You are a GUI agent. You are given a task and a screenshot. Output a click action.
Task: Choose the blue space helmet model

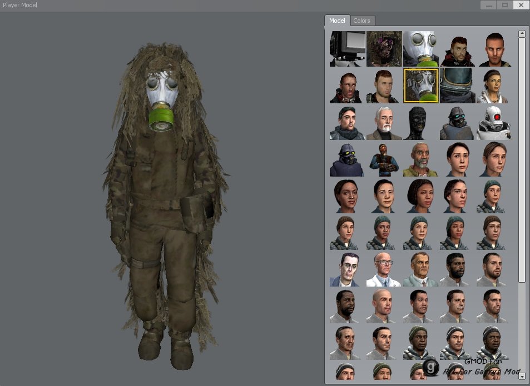(x=458, y=86)
